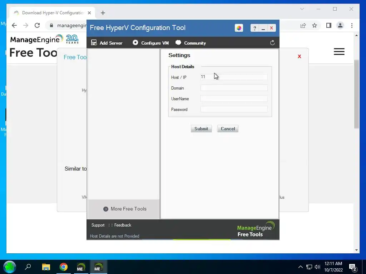Click the refresh icon in HyperV toolbar
Screen dimensions: 366x274
click(272, 43)
